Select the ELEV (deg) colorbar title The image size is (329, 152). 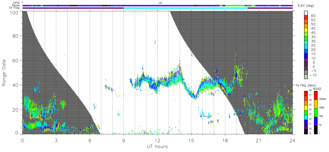coord(306,6)
